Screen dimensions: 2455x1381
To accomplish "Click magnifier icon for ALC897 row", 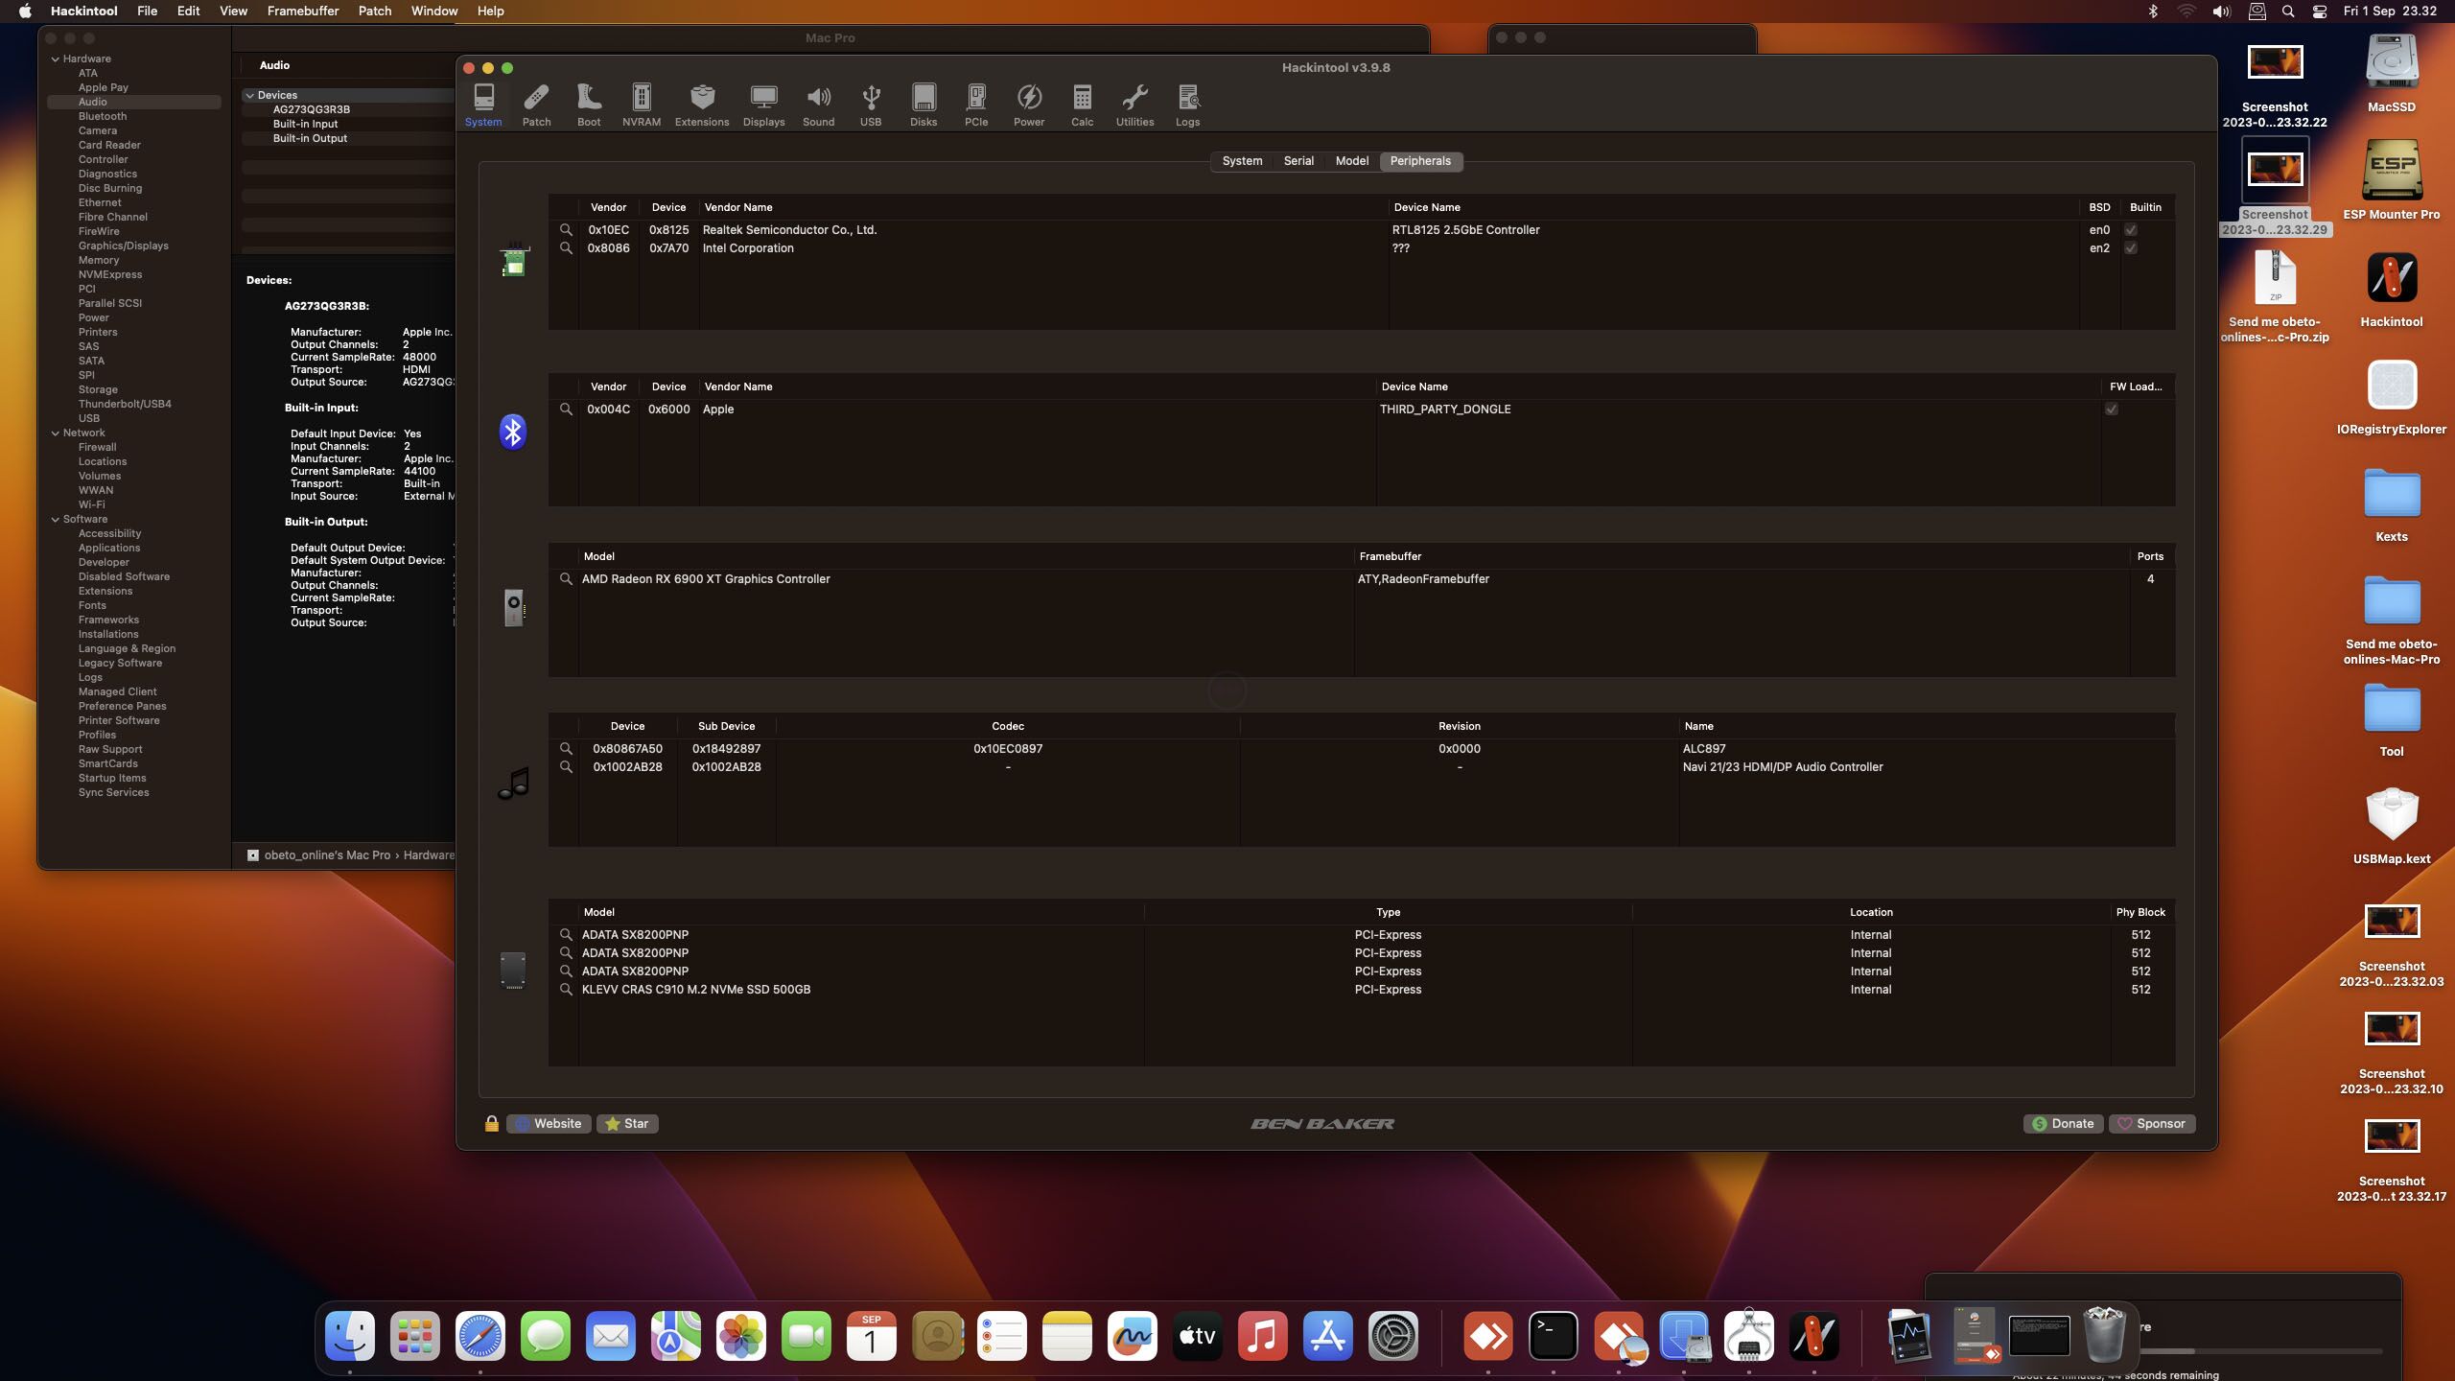I will tap(566, 748).
